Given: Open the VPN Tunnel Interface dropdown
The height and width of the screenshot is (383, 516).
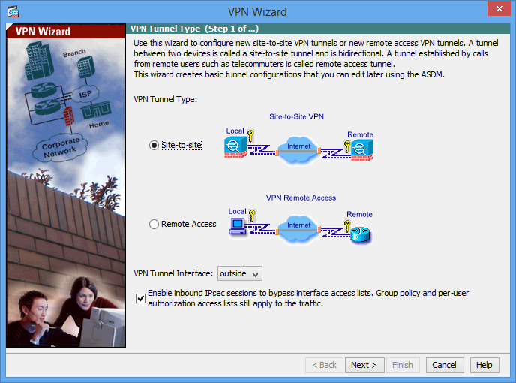Looking at the screenshot, I should [x=239, y=273].
